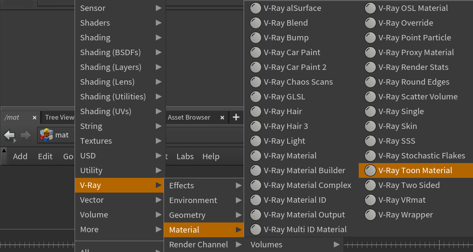Screen dimensions: 473x252
Task: Expand the Shading (Layers) submenu
Action: pos(120,67)
